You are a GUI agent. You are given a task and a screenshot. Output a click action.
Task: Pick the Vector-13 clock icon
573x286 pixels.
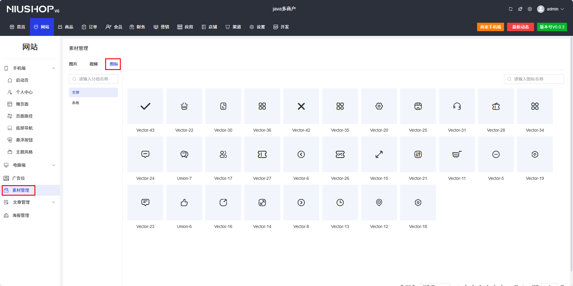340,203
